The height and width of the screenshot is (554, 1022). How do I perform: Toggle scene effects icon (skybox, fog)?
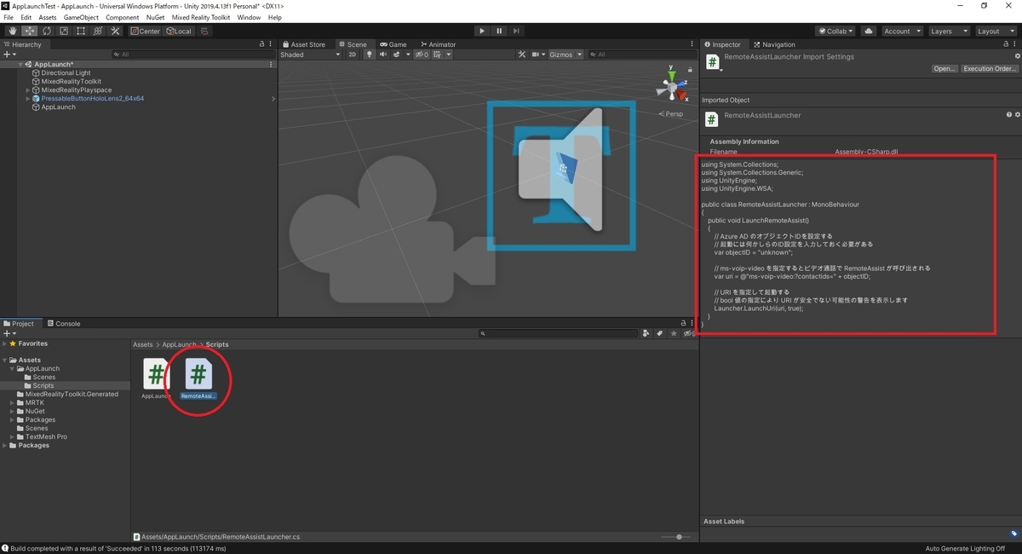397,55
